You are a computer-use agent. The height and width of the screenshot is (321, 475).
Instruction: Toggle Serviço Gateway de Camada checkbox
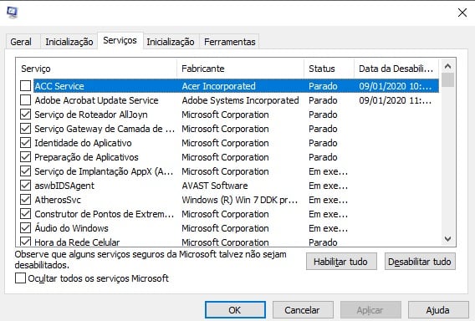pyautogui.click(x=25, y=129)
